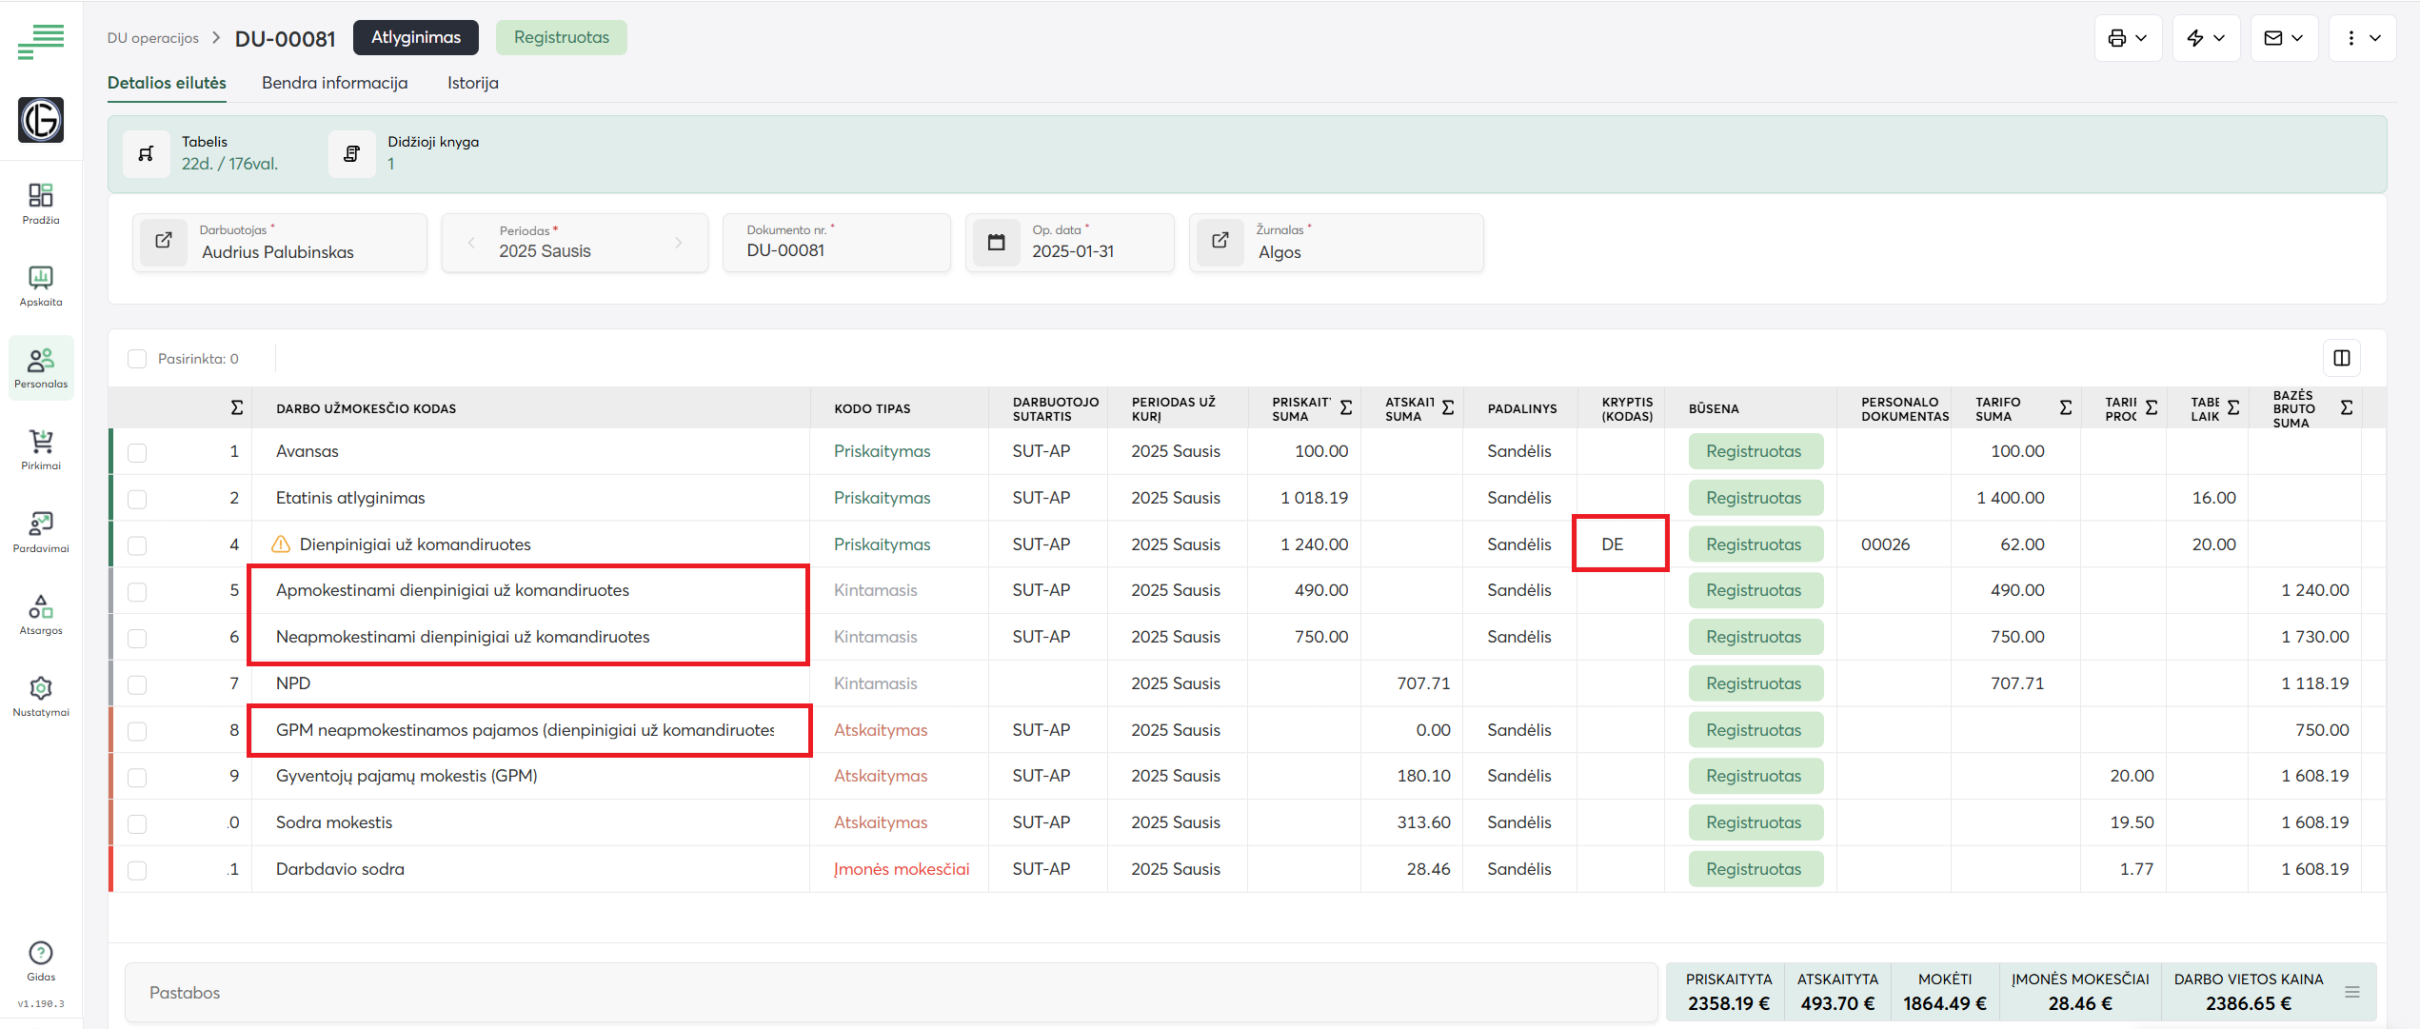The height and width of the screenshot is (1029, 2420).
Task: Open the Istorija tab
Action: [472, 83]
